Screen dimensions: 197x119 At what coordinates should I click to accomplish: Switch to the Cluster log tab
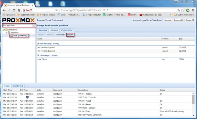(x=18, y=86)
